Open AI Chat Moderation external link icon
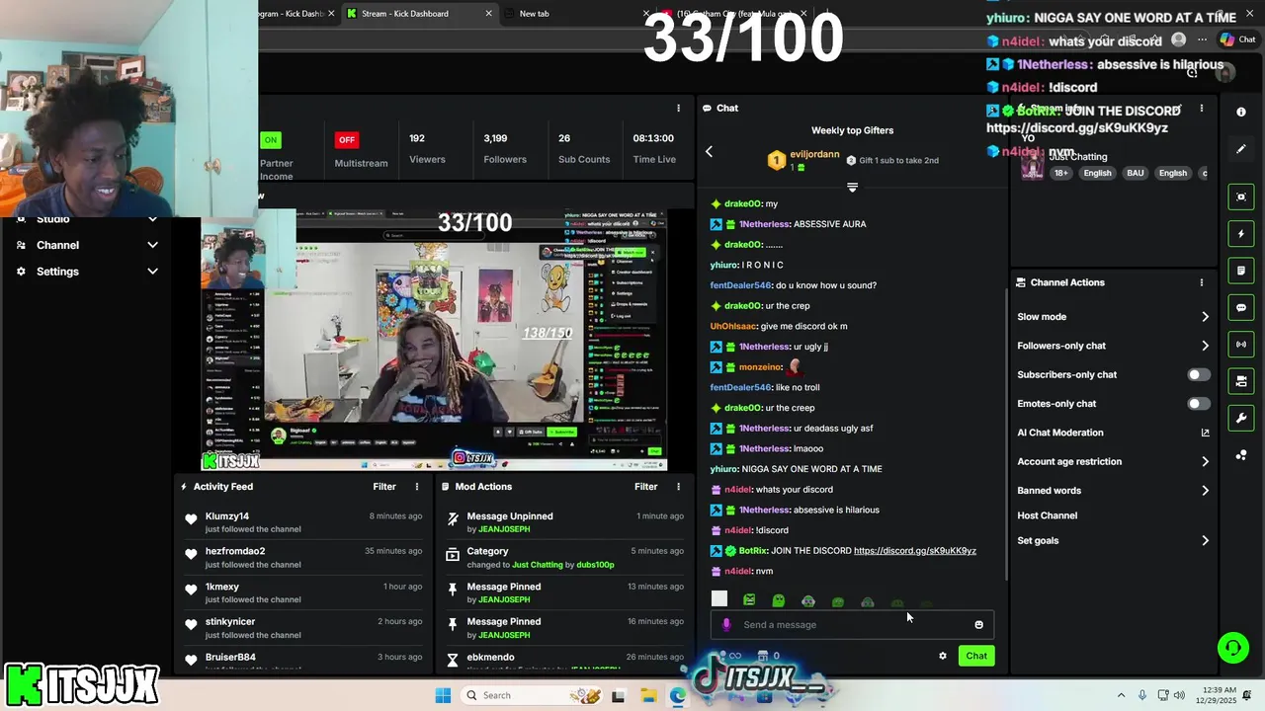Screen dimensions: 1265x711 pyautogui.click(x=1205, y=433)
